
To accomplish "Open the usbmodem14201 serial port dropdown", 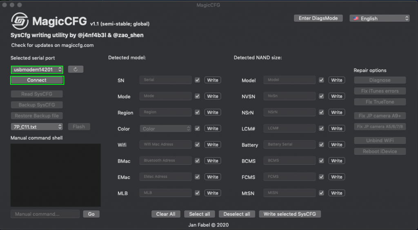I will click(37, 70).
